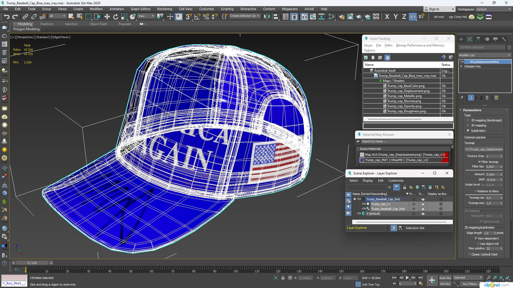Open the Select by Name dialog

(x=80, y=17)
